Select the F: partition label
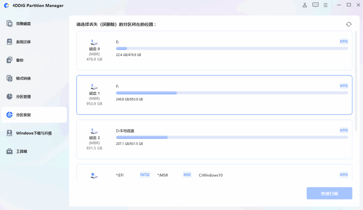 (x=117, y=86)
